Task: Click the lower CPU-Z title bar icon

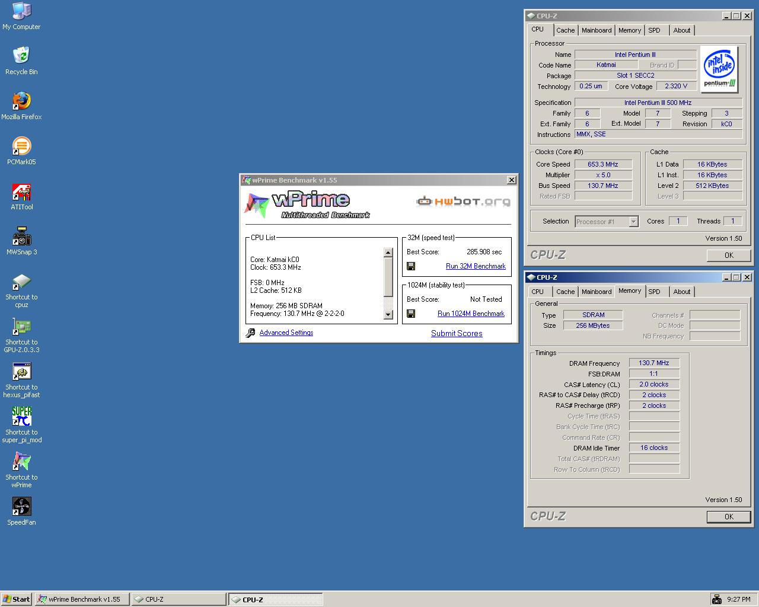Action: (531, 277)
